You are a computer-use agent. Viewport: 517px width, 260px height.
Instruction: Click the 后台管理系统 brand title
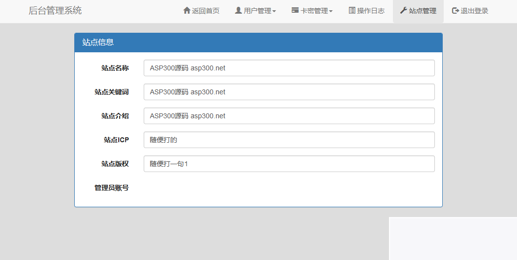55,11
